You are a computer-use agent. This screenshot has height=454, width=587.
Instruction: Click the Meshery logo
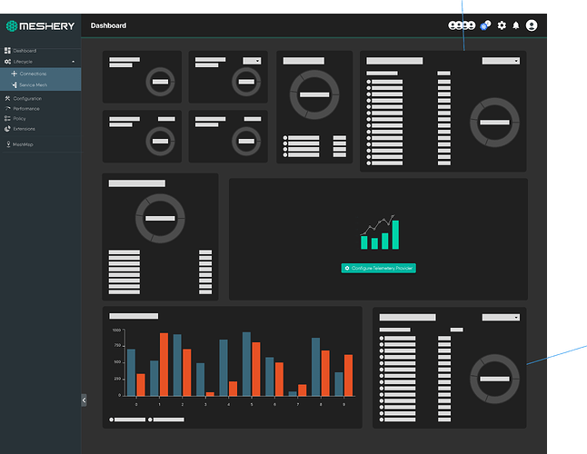click(40, 25)
